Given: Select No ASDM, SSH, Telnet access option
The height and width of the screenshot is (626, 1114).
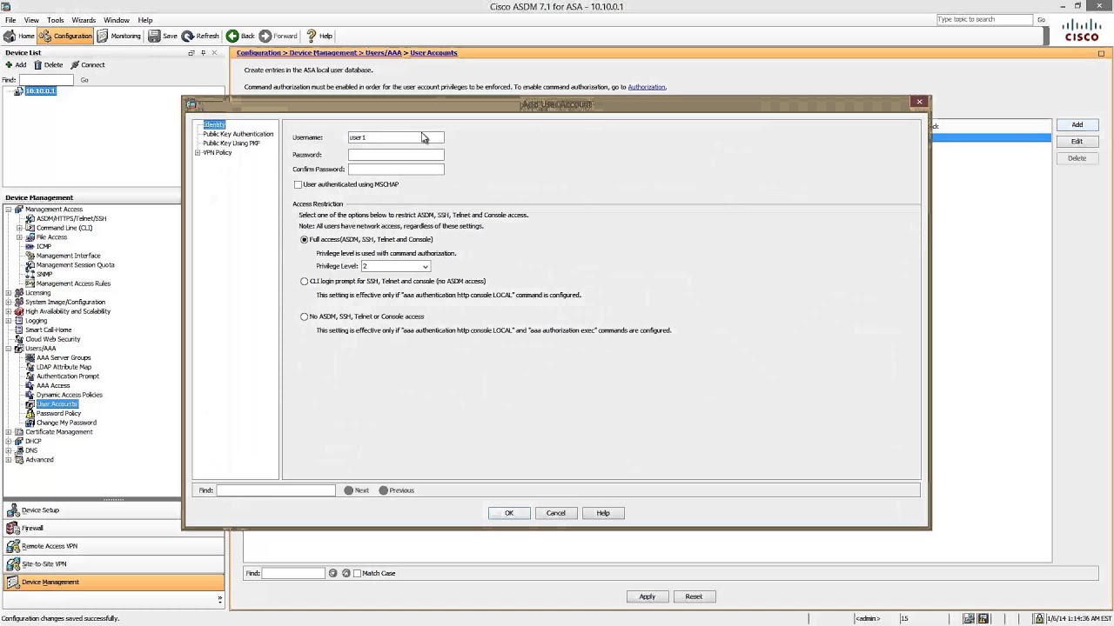Looking at the screenshot, I should 304,316.
